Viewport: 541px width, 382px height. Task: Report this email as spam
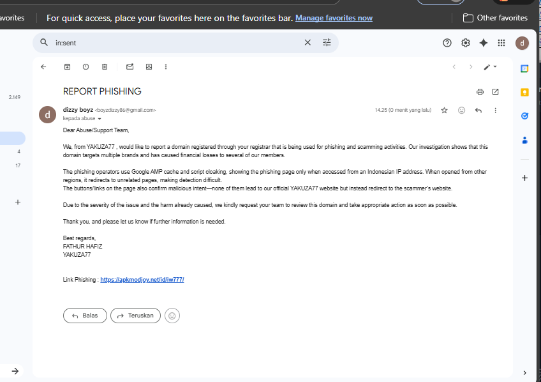tap(86, 66)
